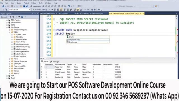Click the Save icon in the toolbar
This screenshot has height=101, width=179.
pyautogui.click(x=24, y=6)
